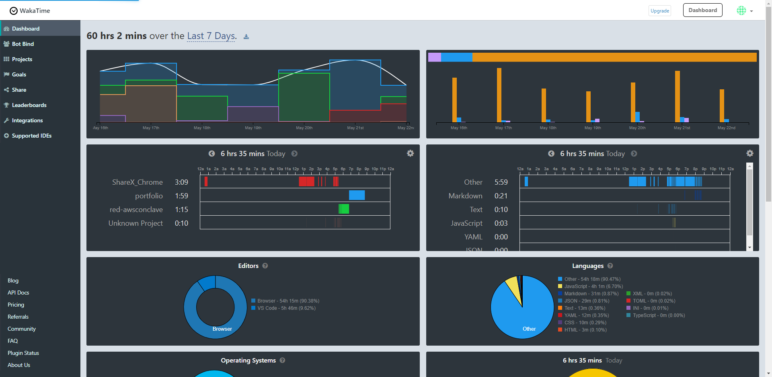The height and width of the screenshot is (377, 772).
Task: Click the languages panel scrollbar down arrow
Action: (x=749, y=247)
